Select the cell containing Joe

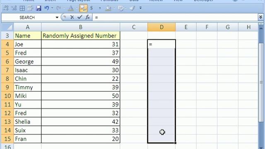(x=28, y=44)
